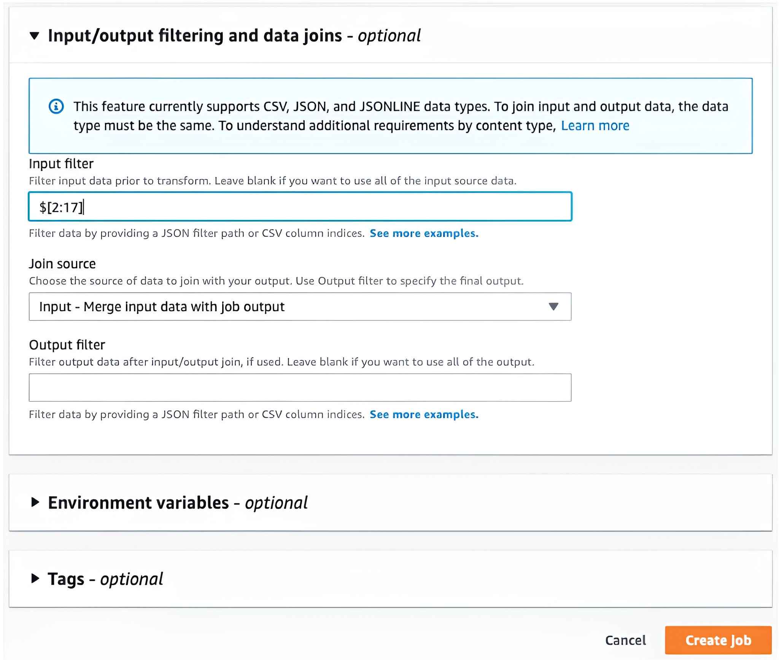Click the Input filter label
Screen dimensions: 779x660
tap(61, 164)
